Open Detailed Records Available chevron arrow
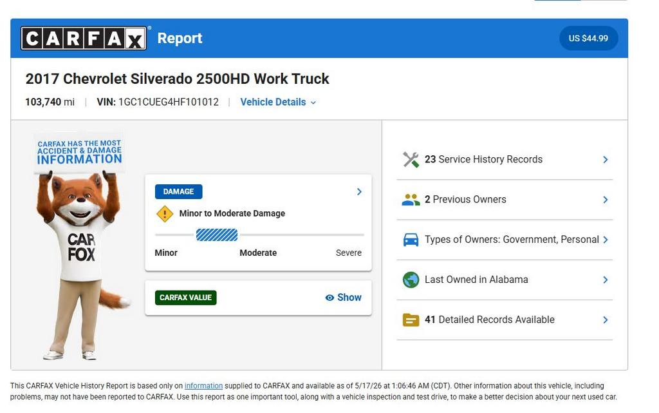The width and height of the screenshot is (659, 413). [x=605, y=320]
